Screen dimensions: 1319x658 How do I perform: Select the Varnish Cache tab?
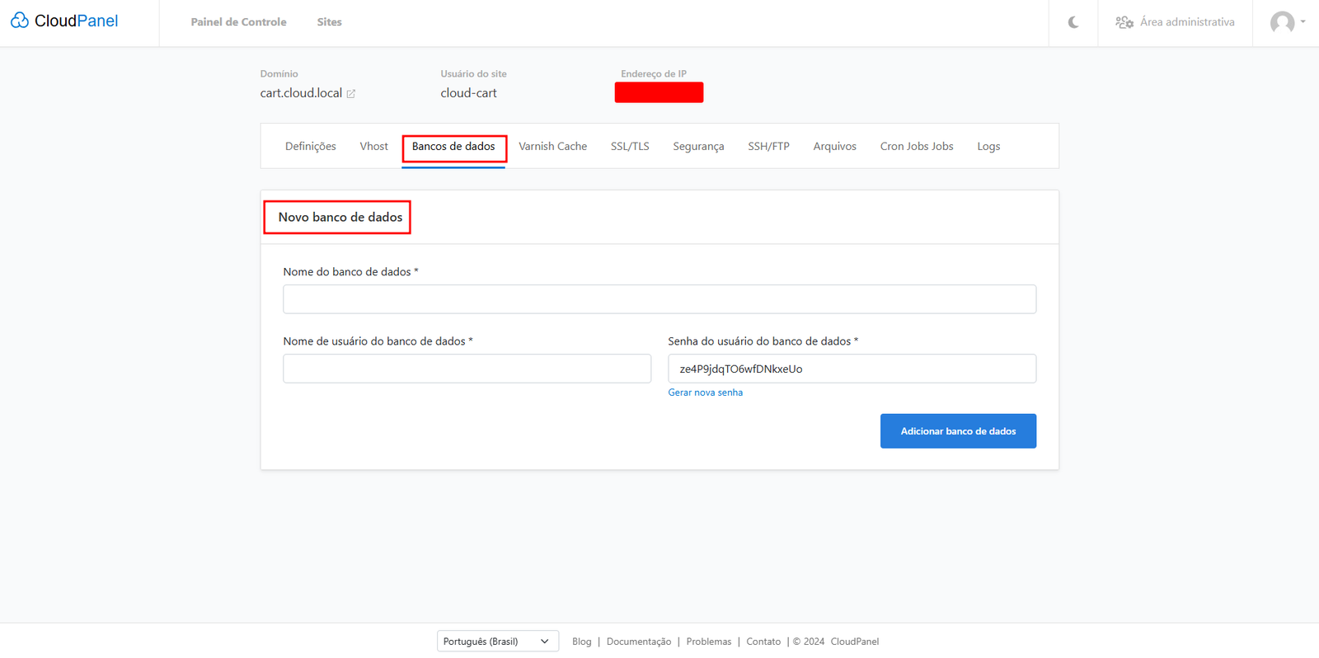pyautogui.click(x=552, y=147)
